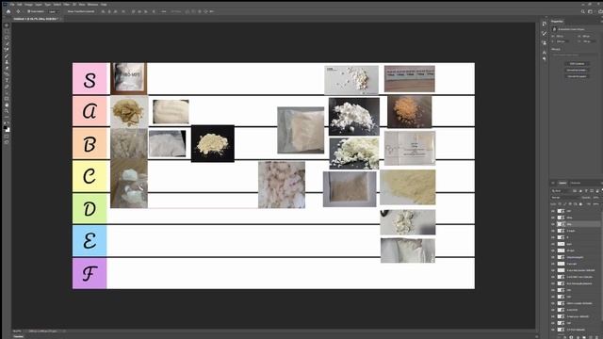
Task: Select the Move tool in the left toolbar
Action: tap(7, 25)
